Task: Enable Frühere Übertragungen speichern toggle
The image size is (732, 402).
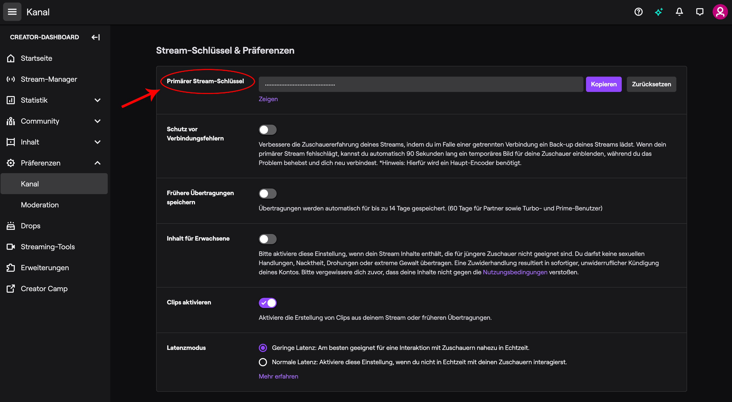Action: (x=267, y=193)
